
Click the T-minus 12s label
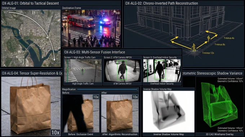(208, 53)
